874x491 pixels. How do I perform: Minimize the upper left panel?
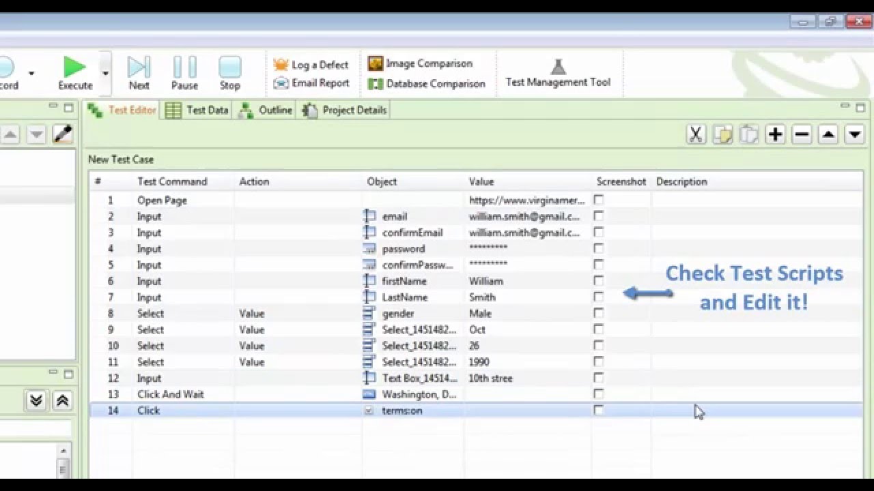(53, 106)
